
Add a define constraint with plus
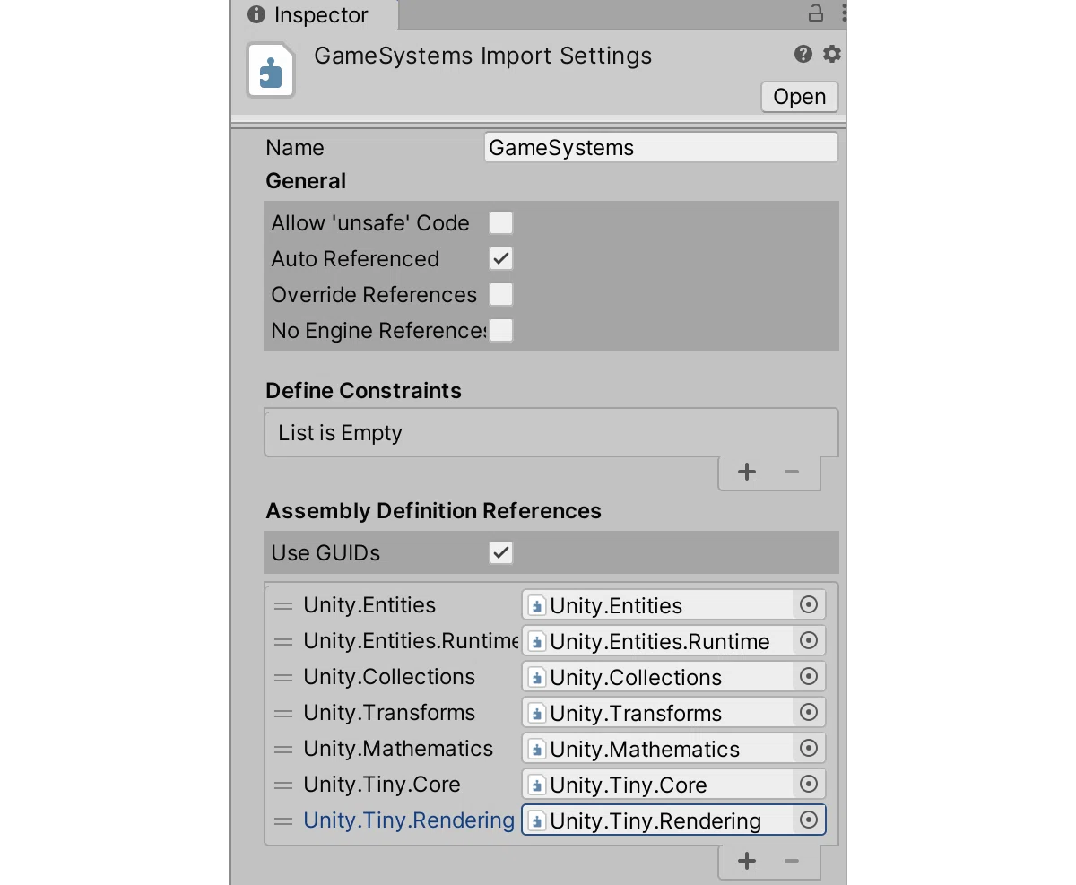[747, 473]
